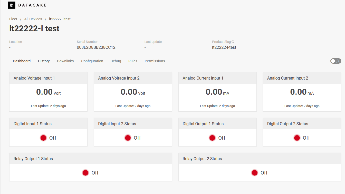
Task: Click Digital Output 1 red status indicator
Action: pyautogui.click(x=212, y=138)
